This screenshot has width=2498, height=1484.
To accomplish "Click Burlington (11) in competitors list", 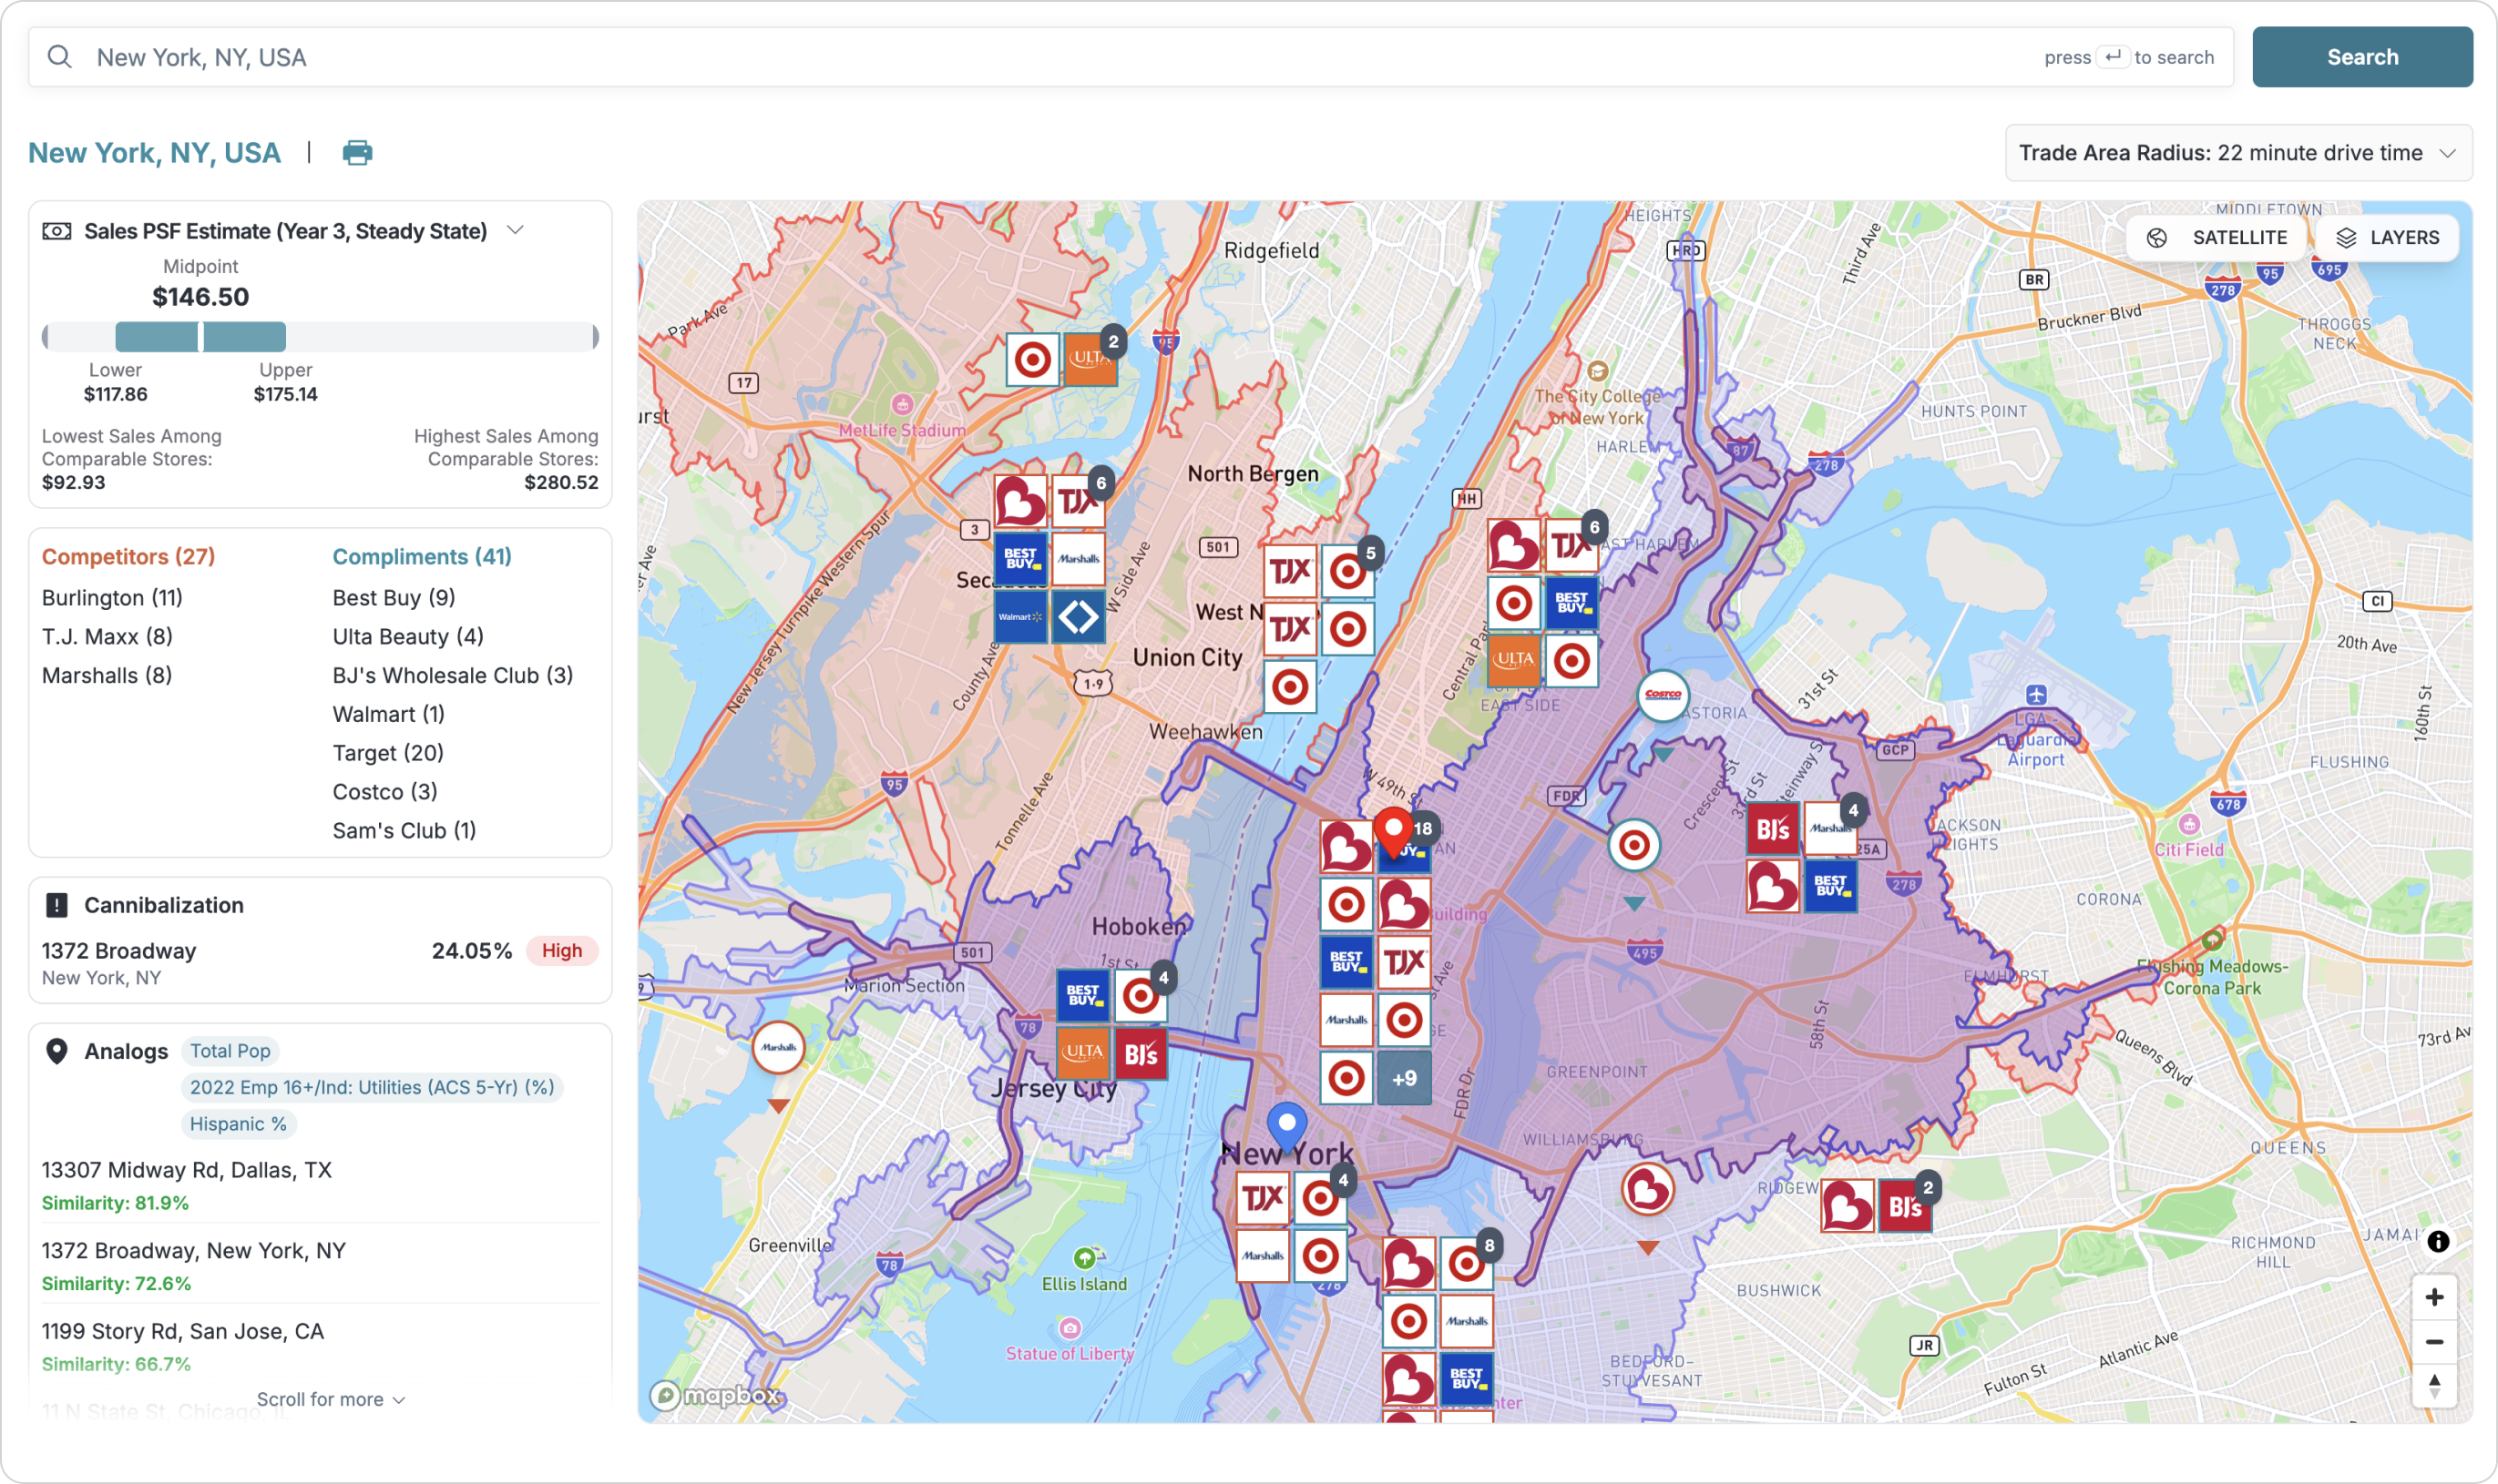I will click(x=112, y=597).
